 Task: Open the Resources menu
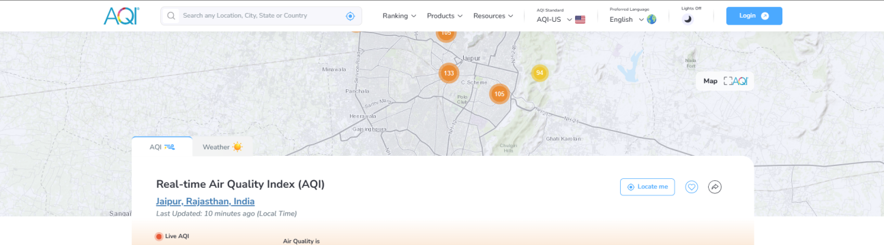[493, 16]
